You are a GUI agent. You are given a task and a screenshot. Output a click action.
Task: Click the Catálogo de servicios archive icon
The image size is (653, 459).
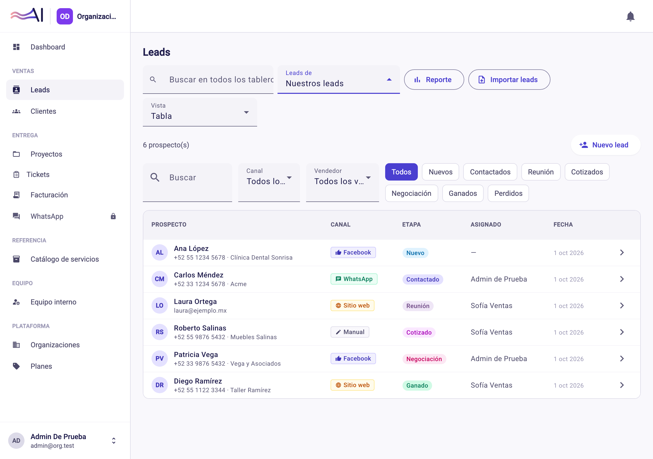(16, 259)
